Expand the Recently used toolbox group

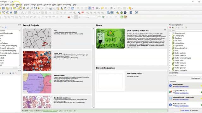click(170, 33)
